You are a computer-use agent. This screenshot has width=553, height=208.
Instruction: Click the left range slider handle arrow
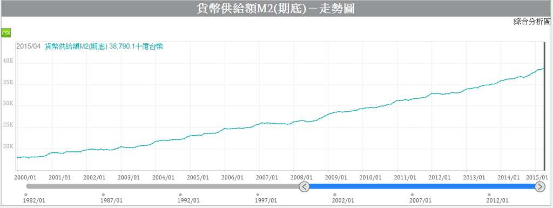(x=305, y=186)
